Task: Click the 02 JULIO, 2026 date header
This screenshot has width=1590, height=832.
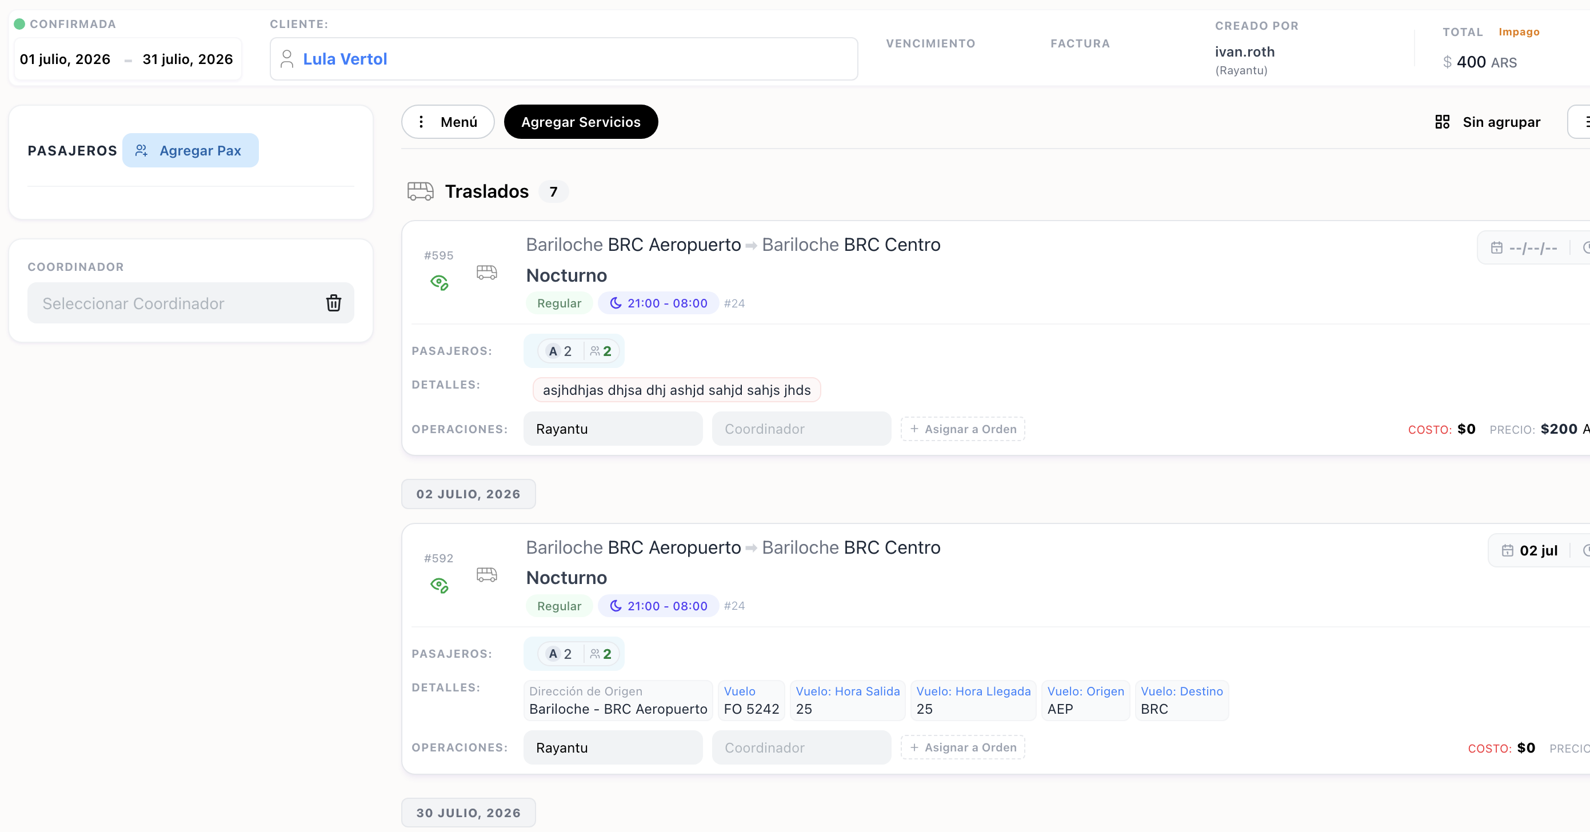Action: click(x=469, y=494)
